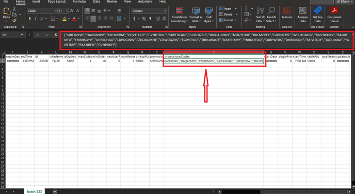Click the Paste clipboard icon
Image resolution: width=355 pixels, height=194 pixels.
tap(7, 11)
